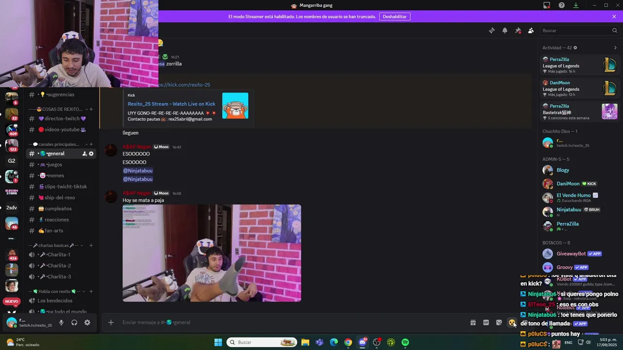Click the Deshabilitar button in banner
The width and height of the screenshot is (623, 350).
click(394, 17)
